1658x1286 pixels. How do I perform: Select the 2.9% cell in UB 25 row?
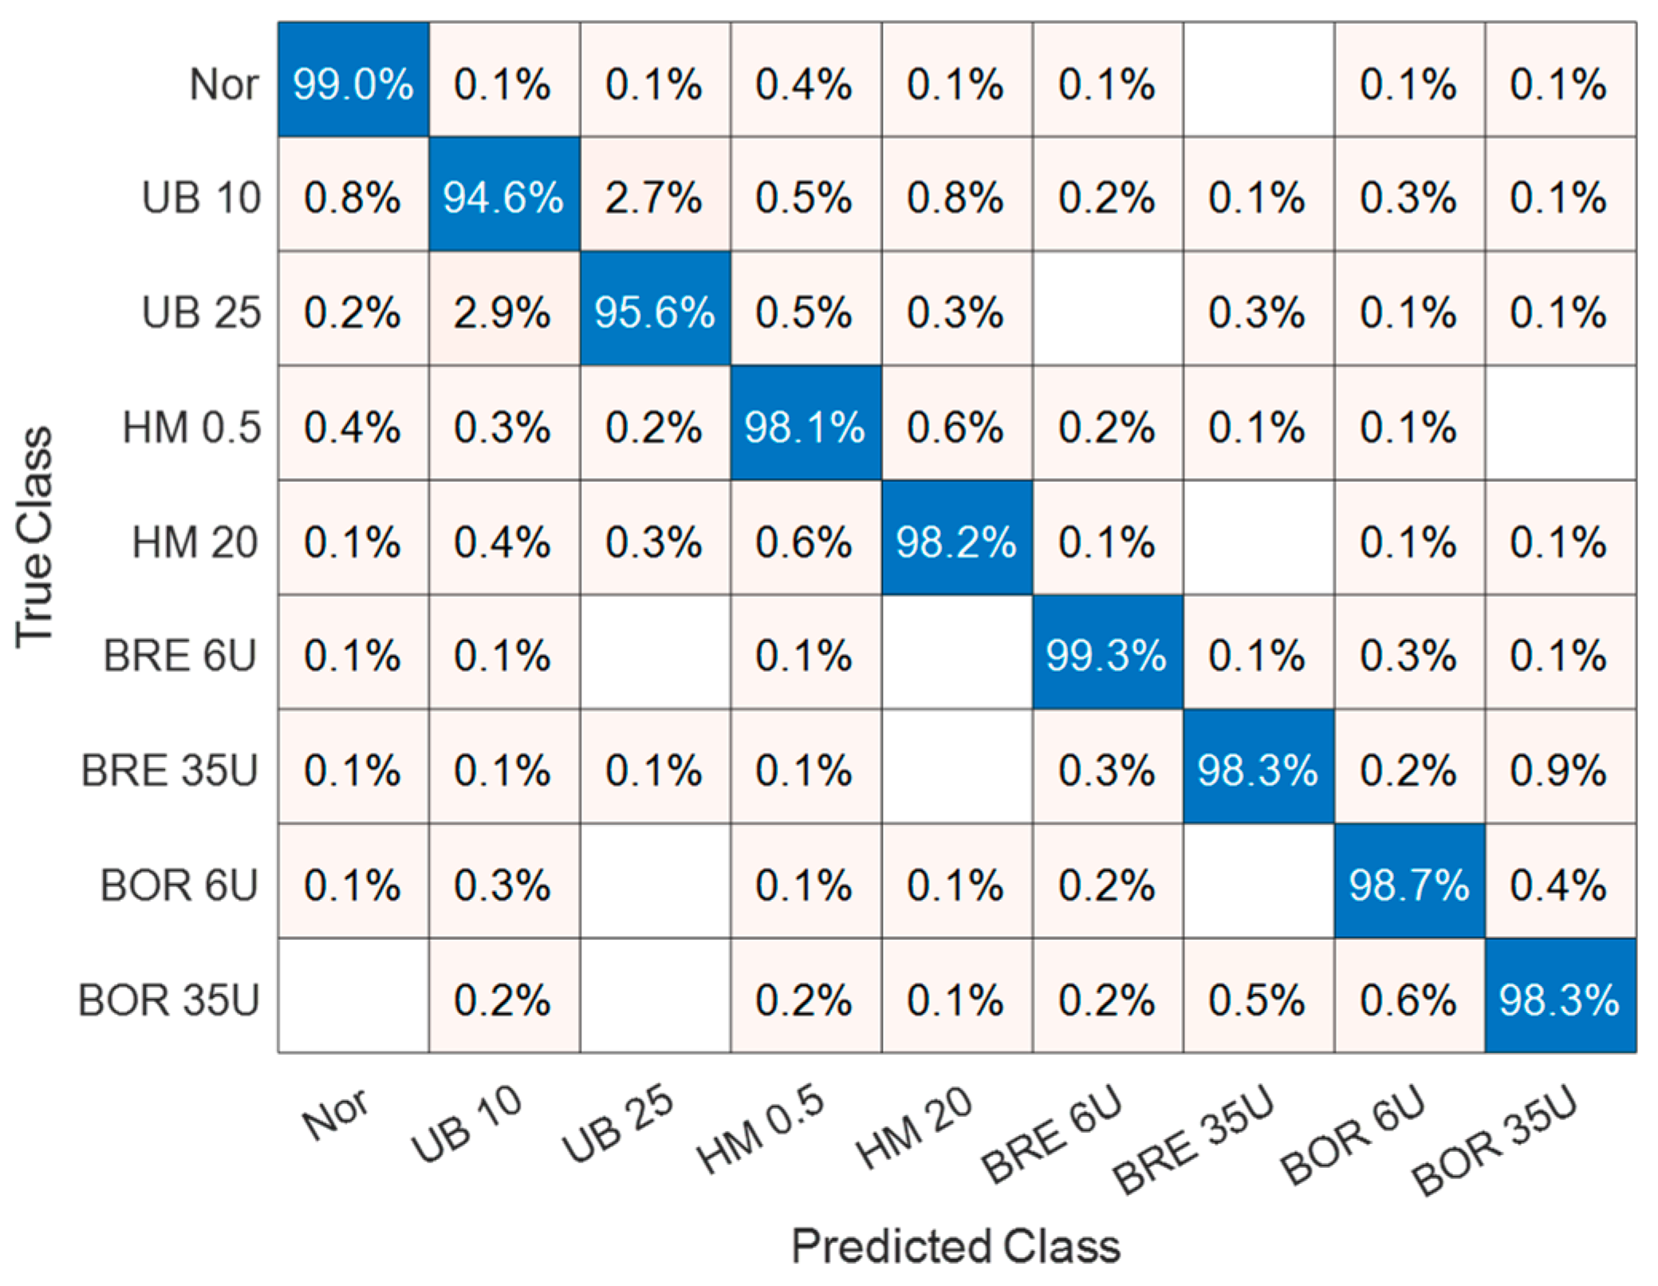(x=504, y=310)
